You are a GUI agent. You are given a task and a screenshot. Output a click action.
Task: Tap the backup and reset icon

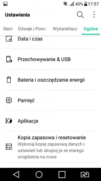point(9,147)
